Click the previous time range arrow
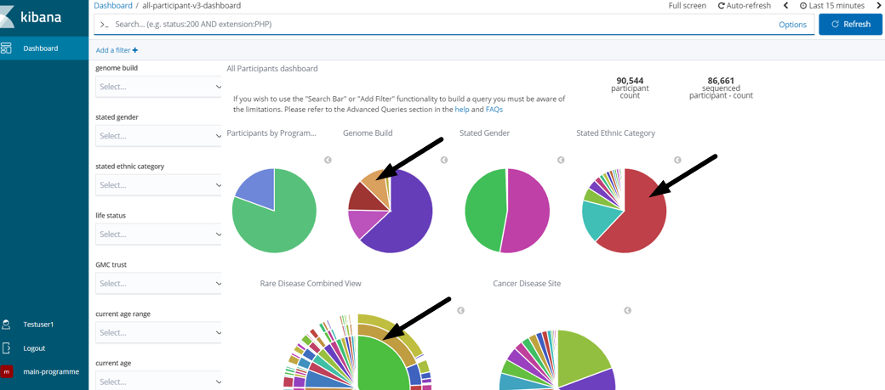This screenshot has width=885, height=390. (785, 6)
